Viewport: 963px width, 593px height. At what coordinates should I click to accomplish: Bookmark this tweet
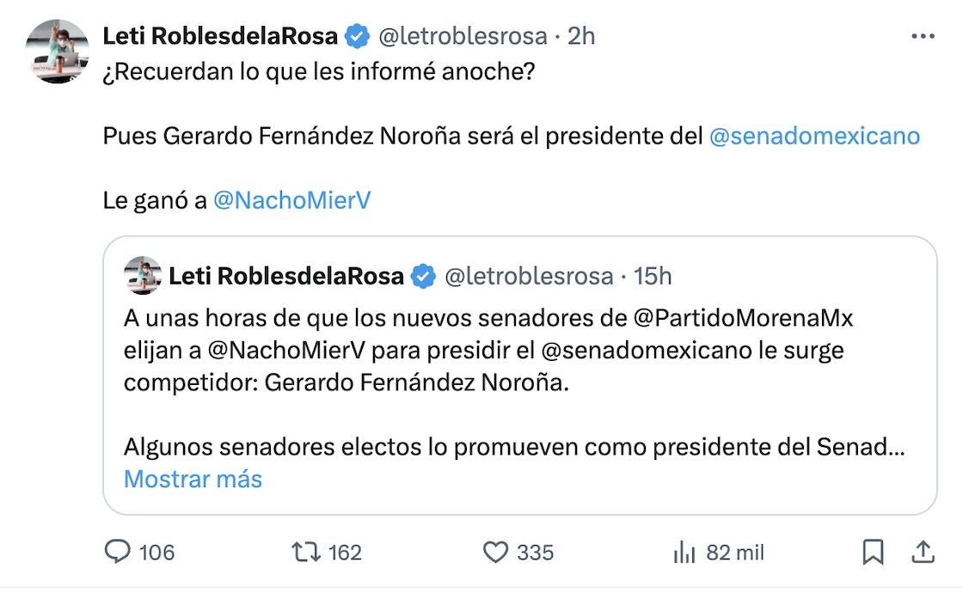[x=873, y=552]
